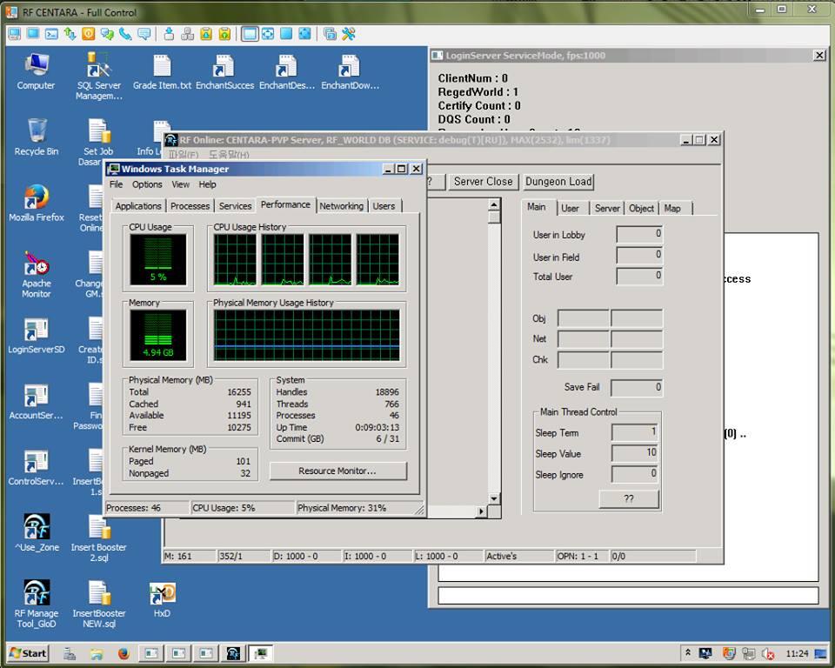
Task: Click the taskbar clock showing 11:24
Action: [x=798, y=653]
